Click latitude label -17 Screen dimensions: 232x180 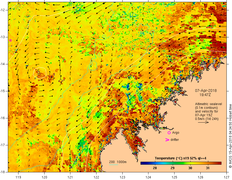(3, 145)
